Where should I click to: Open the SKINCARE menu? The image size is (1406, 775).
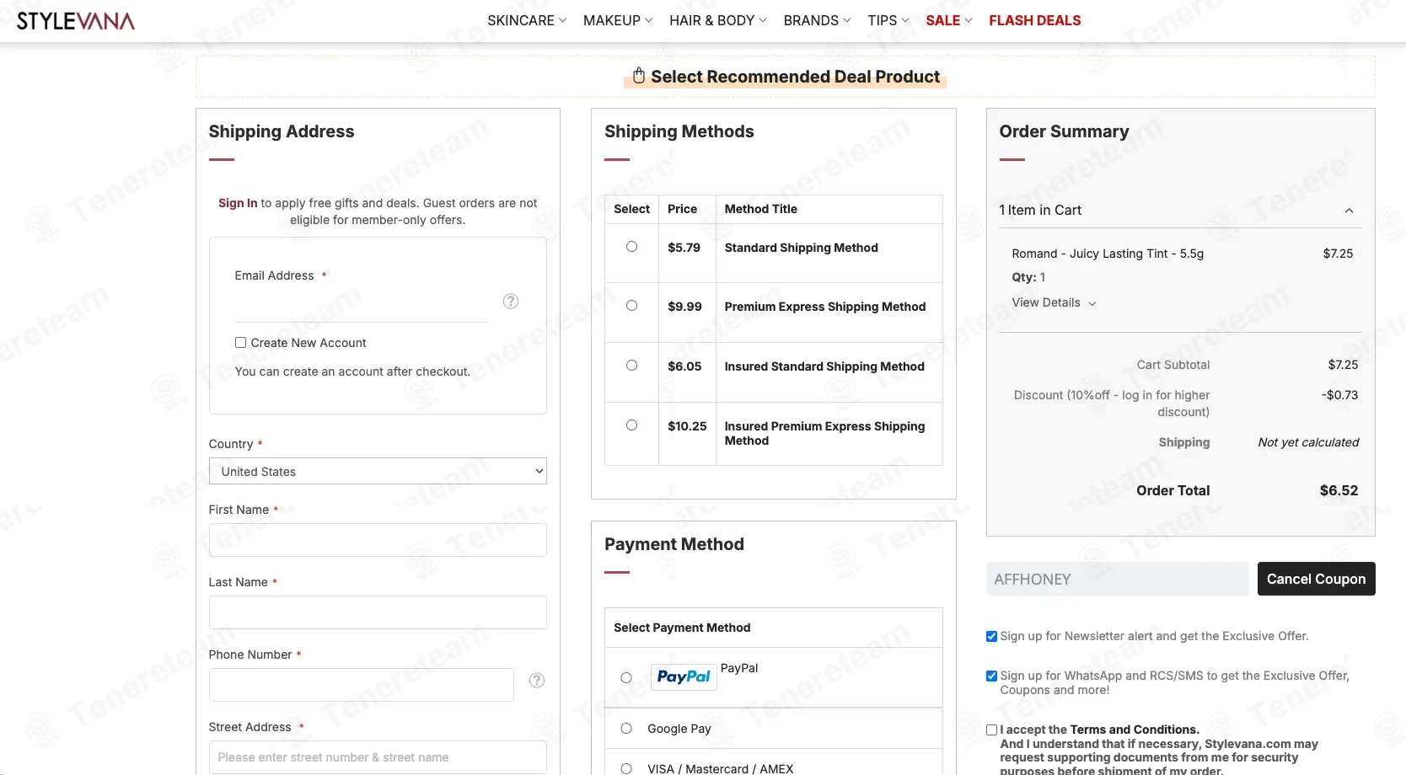[x=527, y=20]
